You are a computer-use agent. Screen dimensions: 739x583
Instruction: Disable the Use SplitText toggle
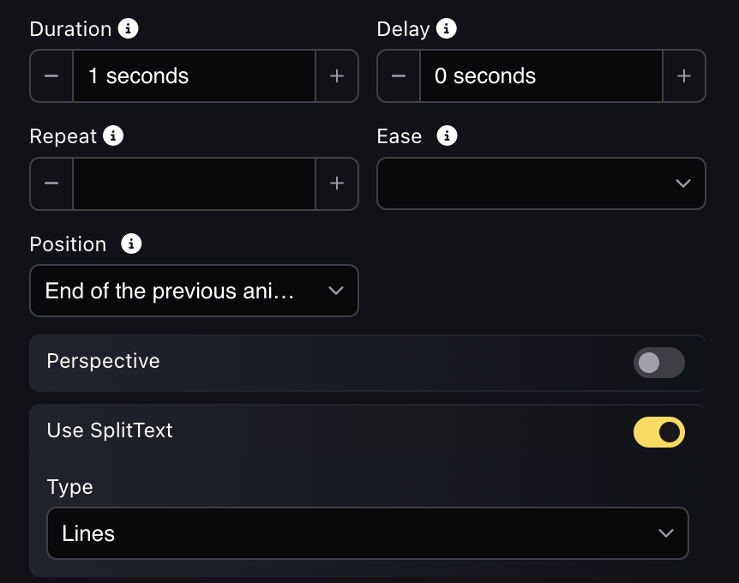tap(659, 432)
